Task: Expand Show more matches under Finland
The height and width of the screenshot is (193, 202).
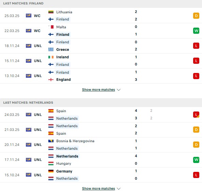Action: pos(98,89)
